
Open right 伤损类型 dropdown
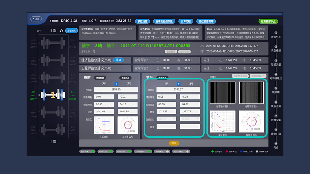[x=190, y=119]
